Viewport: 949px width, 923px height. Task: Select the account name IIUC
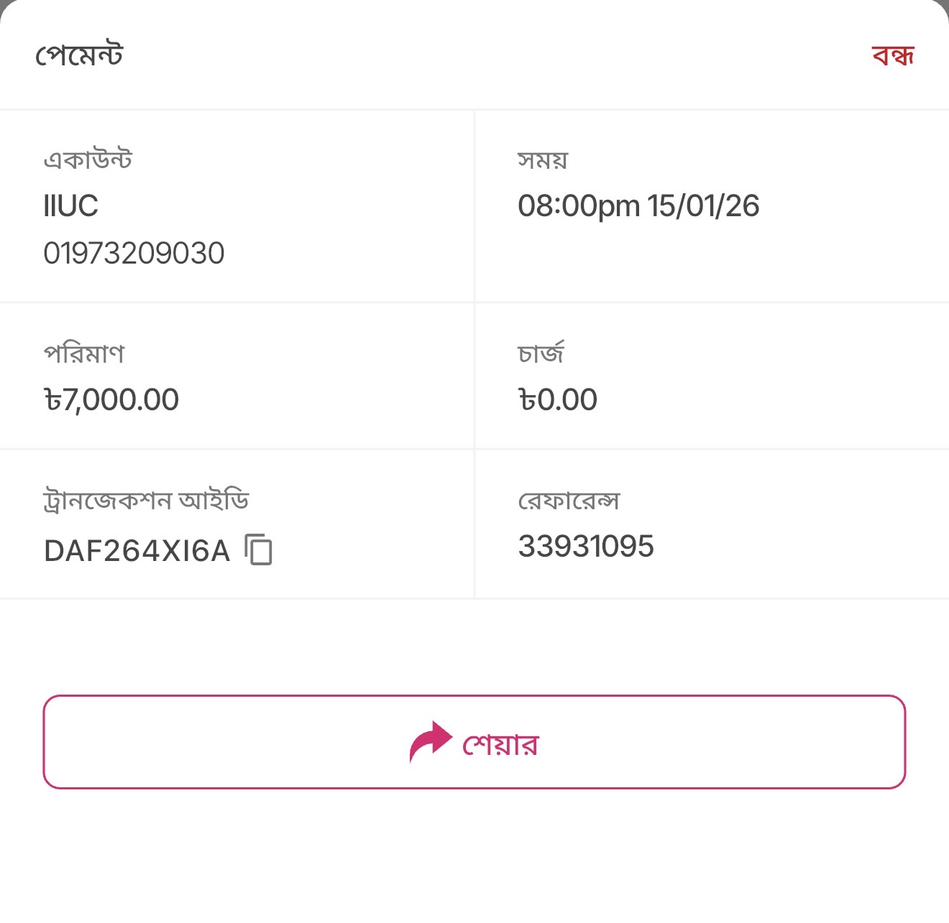[70, 206]
